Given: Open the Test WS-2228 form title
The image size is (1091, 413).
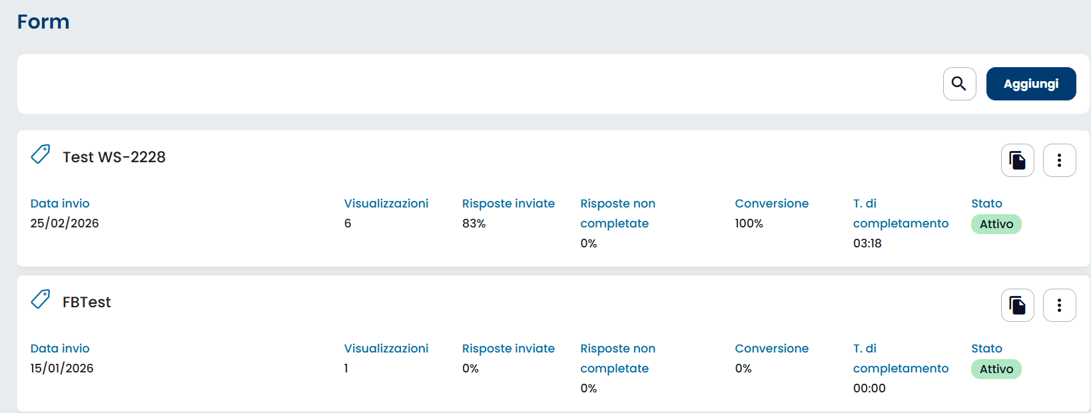Looking at the screenshot, I should point(114,157).
